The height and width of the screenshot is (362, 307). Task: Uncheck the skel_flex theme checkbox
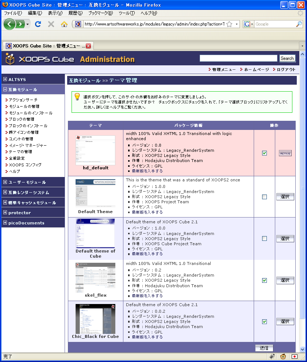[264, 280]
